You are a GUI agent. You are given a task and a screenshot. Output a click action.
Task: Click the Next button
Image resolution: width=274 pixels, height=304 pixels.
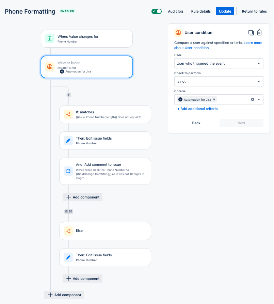pyautogui.click(x=241, y=123)
